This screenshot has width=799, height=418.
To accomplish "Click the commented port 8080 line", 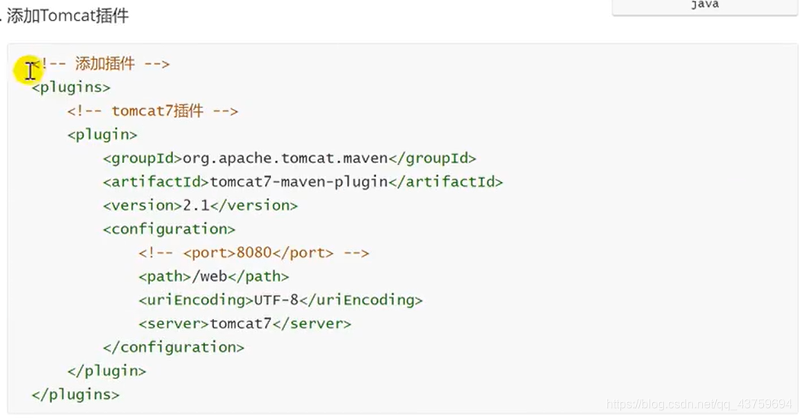I will [x=254, y=253].
